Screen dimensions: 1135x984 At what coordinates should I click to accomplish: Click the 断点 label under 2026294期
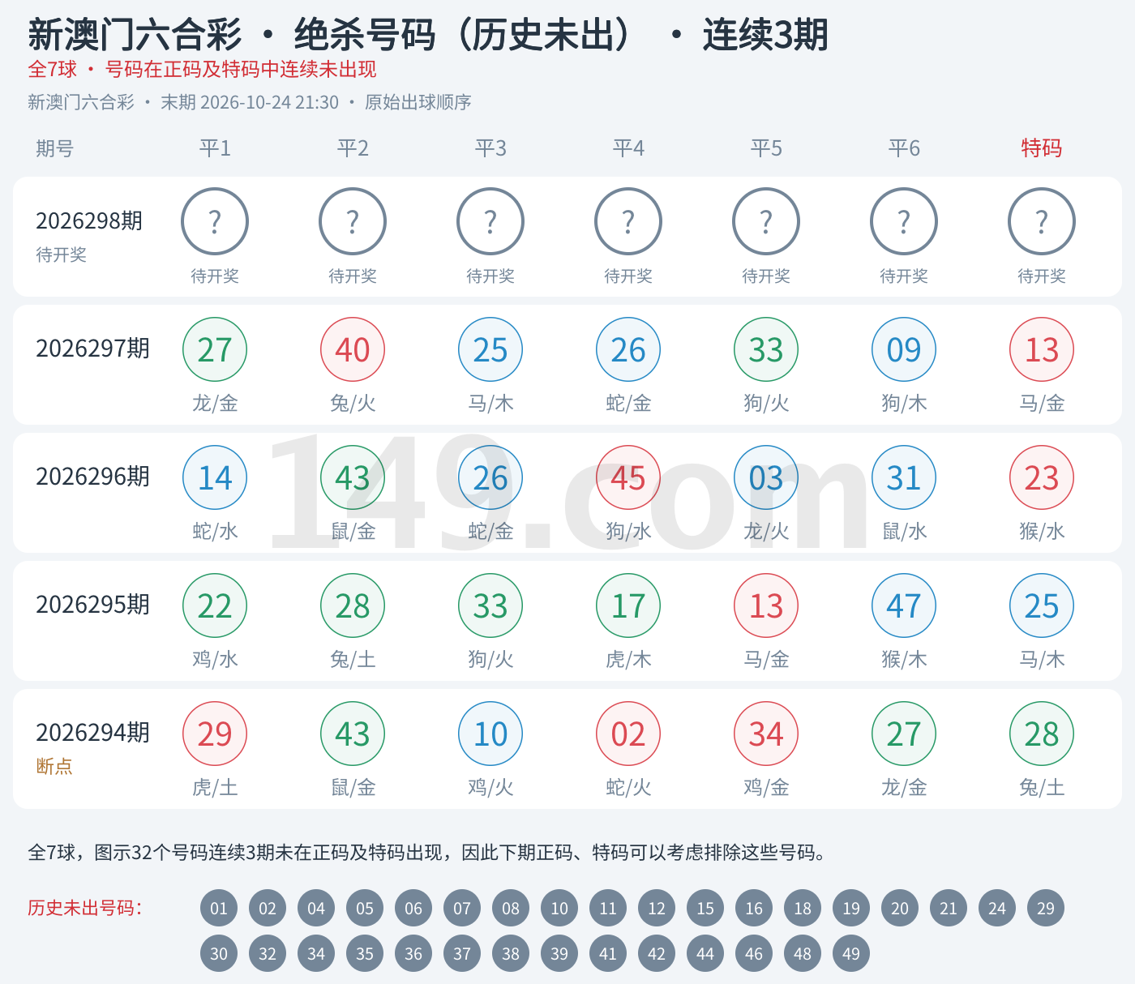coord(54,766)
